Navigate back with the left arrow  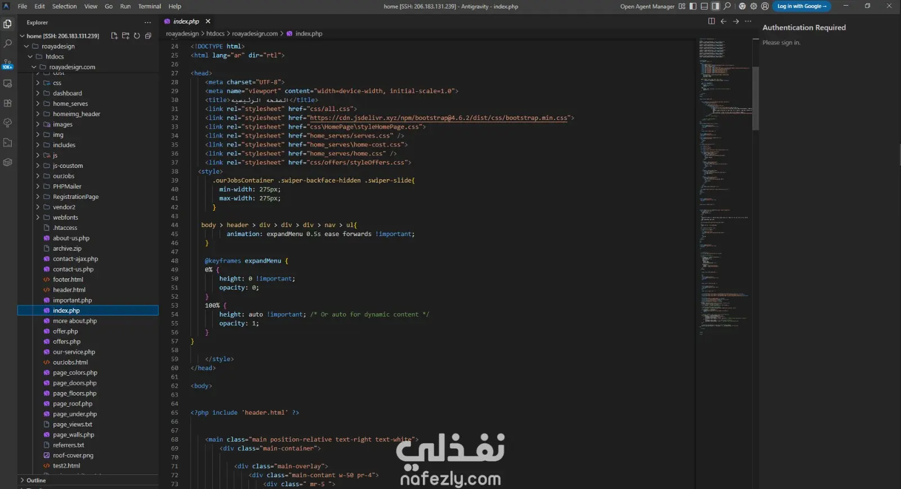coord(724,21)
